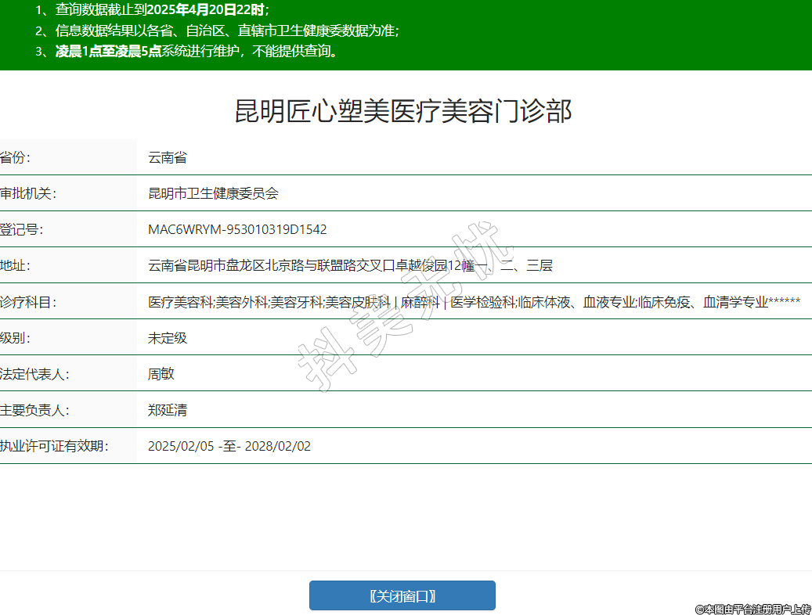Click the 登记号 row label
The height and width of the screenshot is (615, 812).
22,229
